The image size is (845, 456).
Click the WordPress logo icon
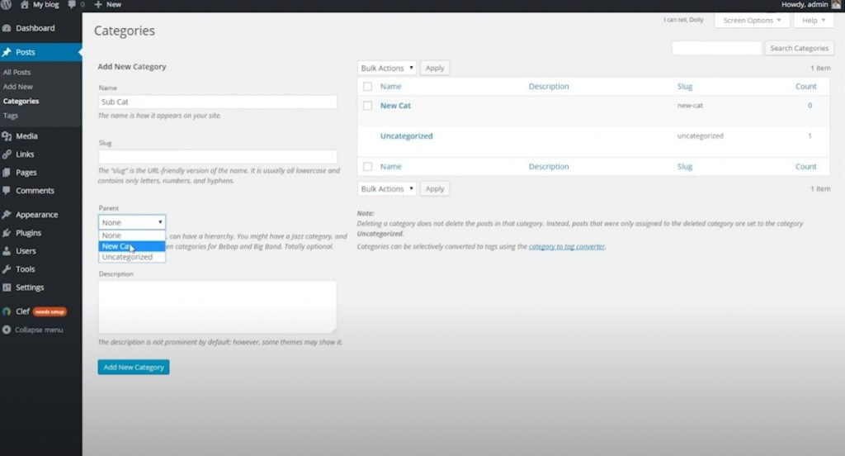(x=7, y=5)
